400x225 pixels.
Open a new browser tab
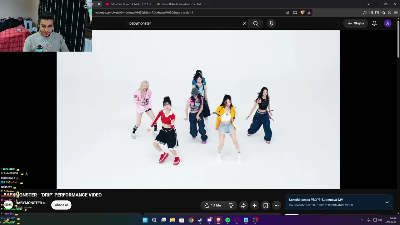click(209, 4)
